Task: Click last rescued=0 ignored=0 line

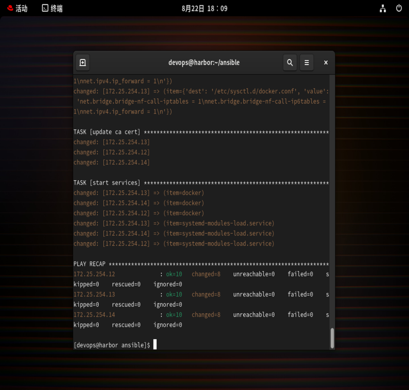Action: (x=128, y=325)
